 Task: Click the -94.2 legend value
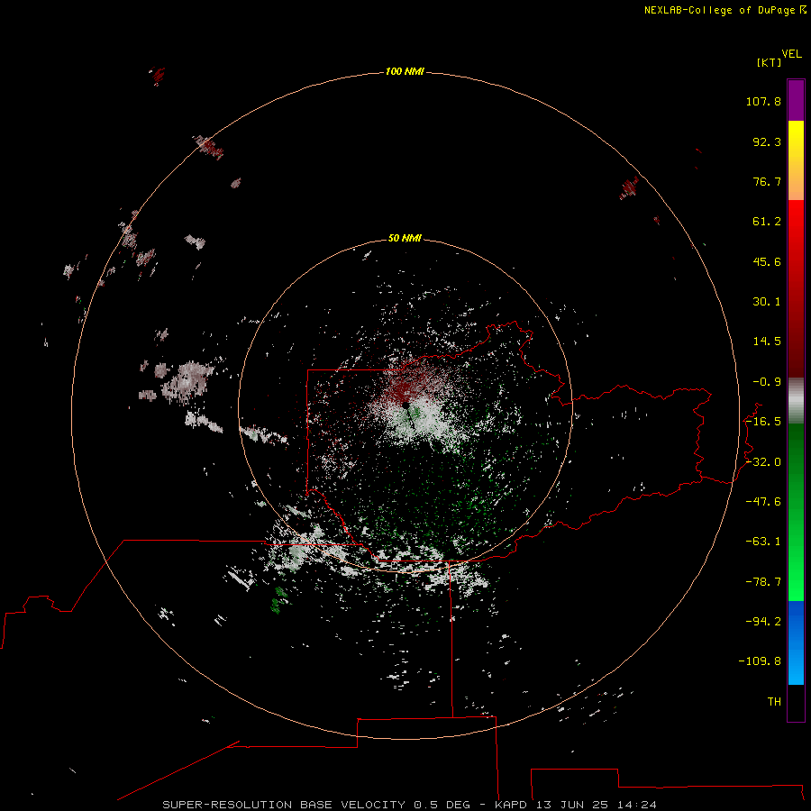(763, 622)
